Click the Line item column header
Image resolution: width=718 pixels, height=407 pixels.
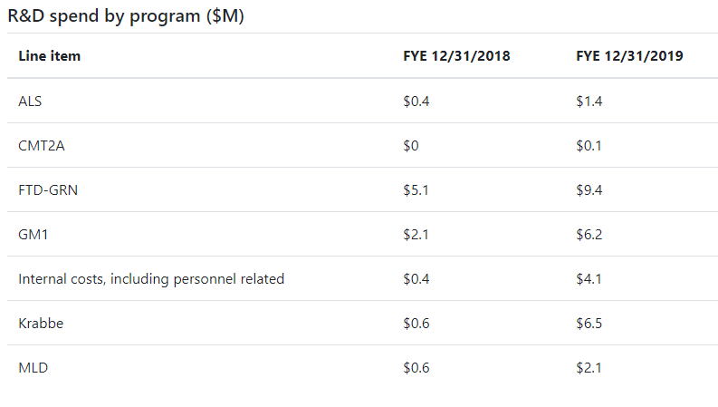(x=50, y=56)
